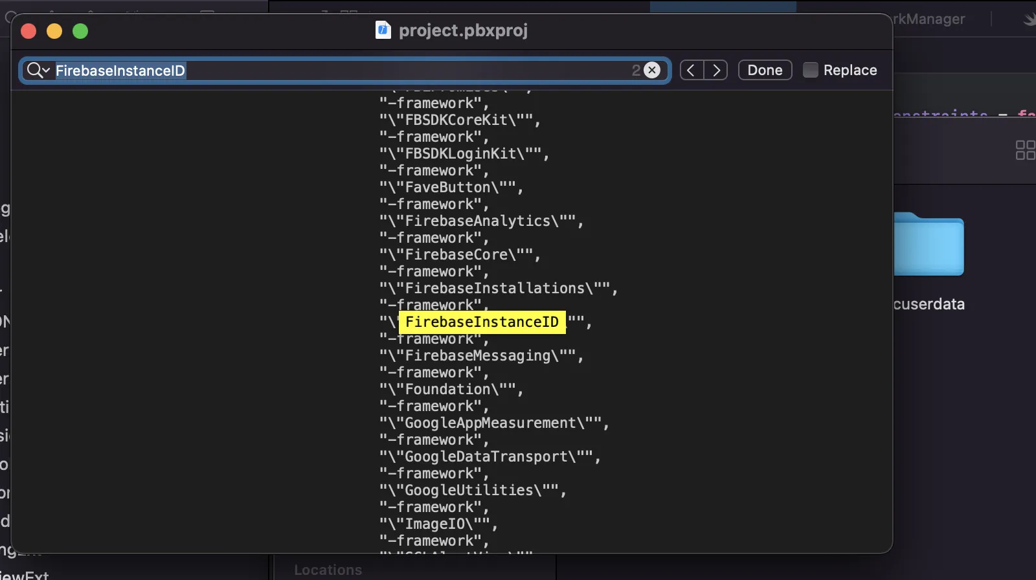
Task: Open the search options magnifier dropdown
Action: point(38,70)
